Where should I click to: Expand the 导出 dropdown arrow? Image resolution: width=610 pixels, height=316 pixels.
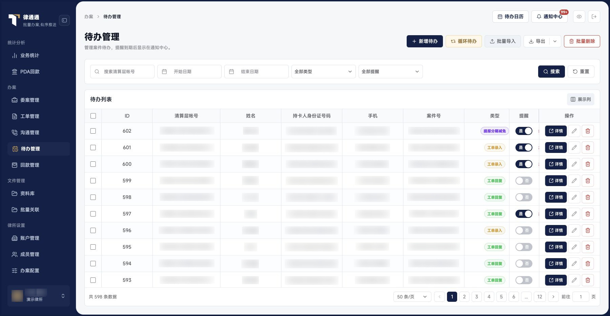tap(555, 41)
